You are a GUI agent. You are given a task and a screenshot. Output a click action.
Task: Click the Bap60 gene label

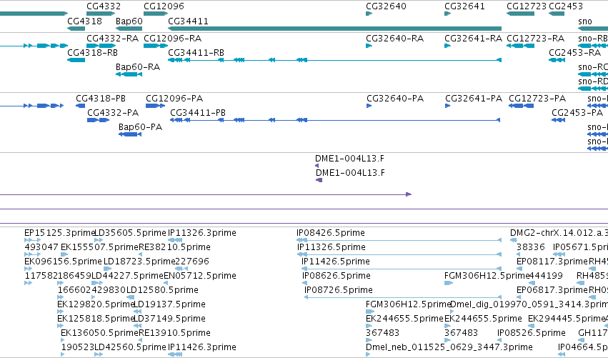click(129, 21)
